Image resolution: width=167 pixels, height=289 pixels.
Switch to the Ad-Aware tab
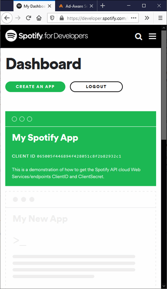pos(73,6)
